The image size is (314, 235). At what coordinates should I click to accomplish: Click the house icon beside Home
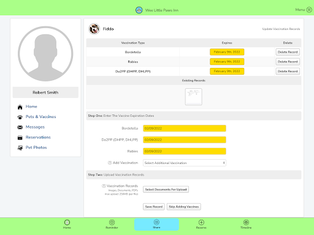(x=20, y=107)
